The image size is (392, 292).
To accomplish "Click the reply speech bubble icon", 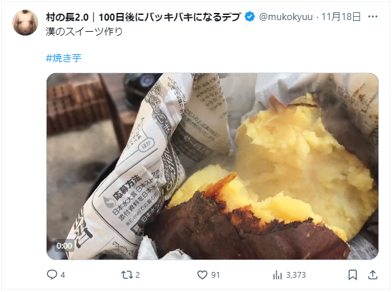I will point(52,275).
